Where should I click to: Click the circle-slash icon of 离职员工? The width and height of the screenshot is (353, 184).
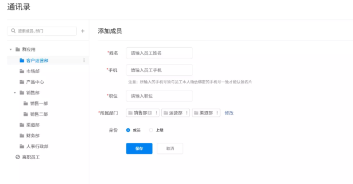(x=18, y=157)
